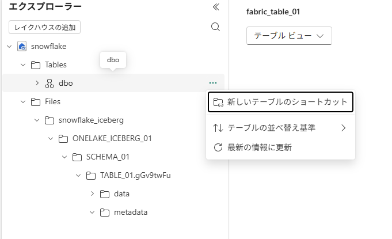Select the TABLE_01.gGv9twFu folder

135,175
